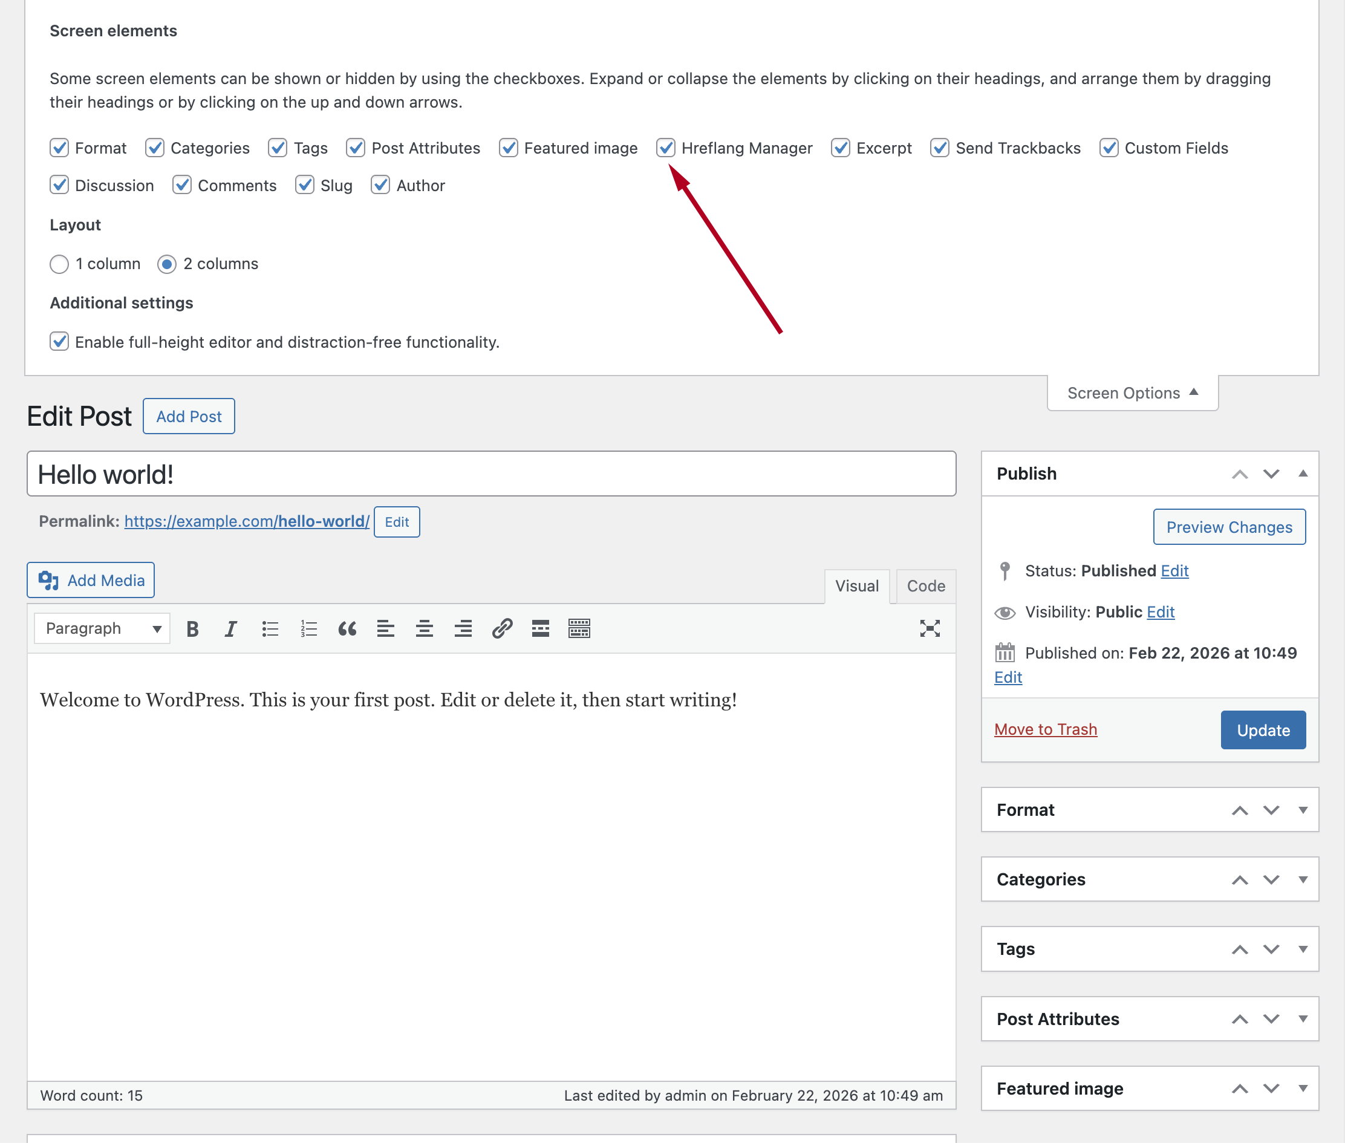This screenshot has height=1143, width=1345.
Task: Switch to the Code editing tab
Action: click(x=925, y=586)
